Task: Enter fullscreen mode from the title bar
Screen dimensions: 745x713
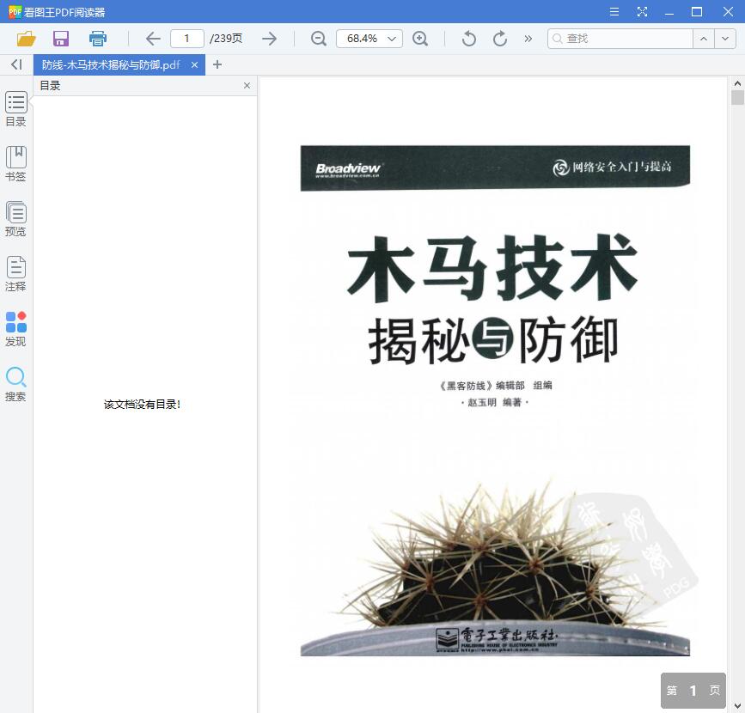Action: pyautogui.click(x=642, y=11)
